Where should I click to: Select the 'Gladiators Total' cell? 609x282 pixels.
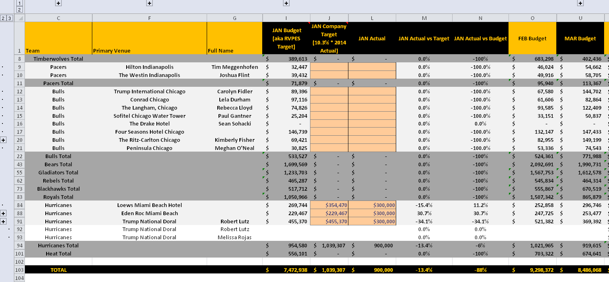58,172
